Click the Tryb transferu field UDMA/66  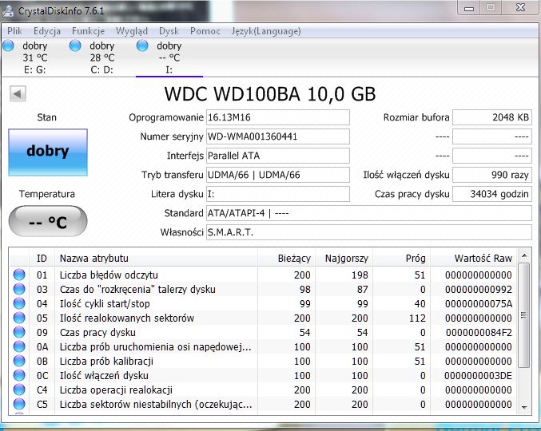click(x=278, y=175)
